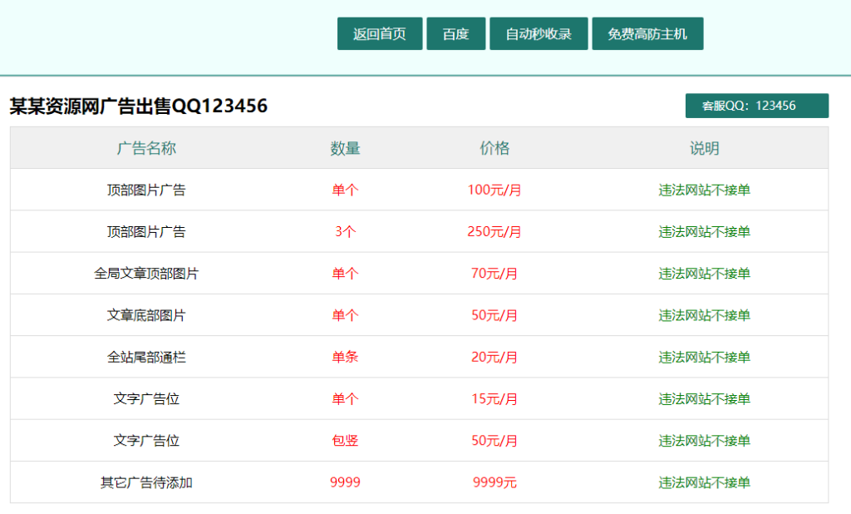The height and width of the screenshot is (514, 851).
Task: Click the 返回首页 button
Action: (x=379, y=33)
